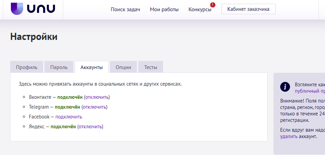The height and width of the screenshot is (155, 325).
Task: Connect the Facebook account
Action: [69, 117]
